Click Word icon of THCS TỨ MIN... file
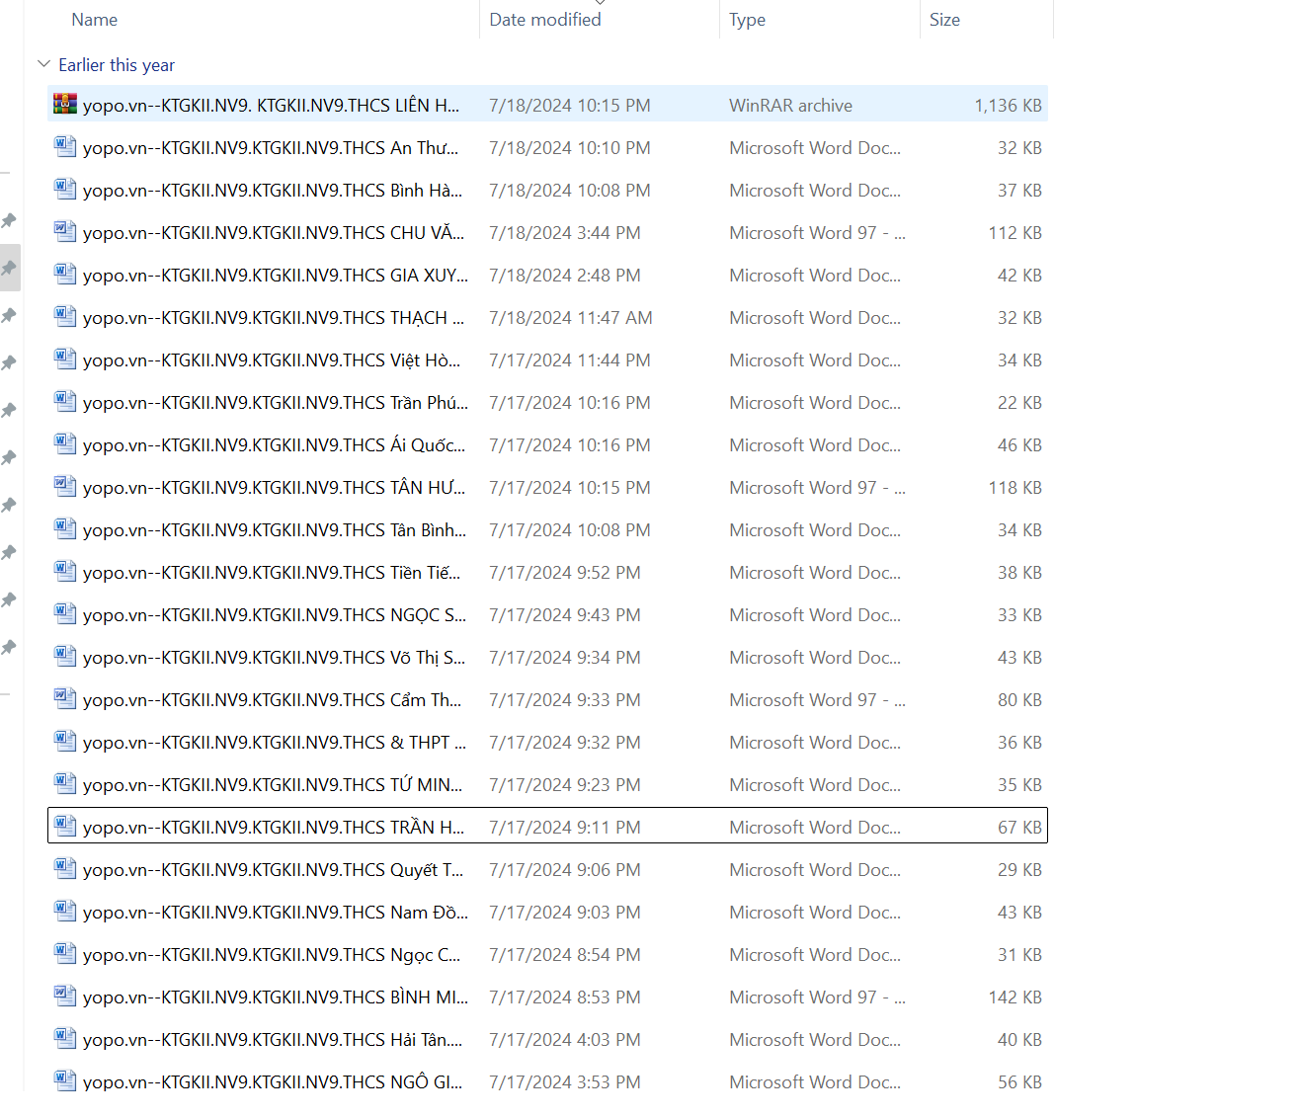Image resolution: width=1300 pixels, height=1117 pixels. coord(65,783)
